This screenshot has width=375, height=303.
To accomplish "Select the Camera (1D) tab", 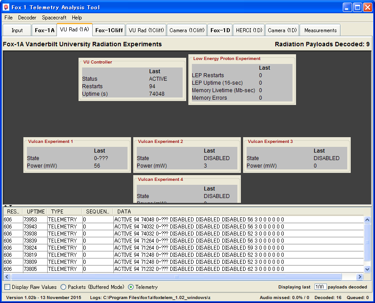I will (282, 30).
